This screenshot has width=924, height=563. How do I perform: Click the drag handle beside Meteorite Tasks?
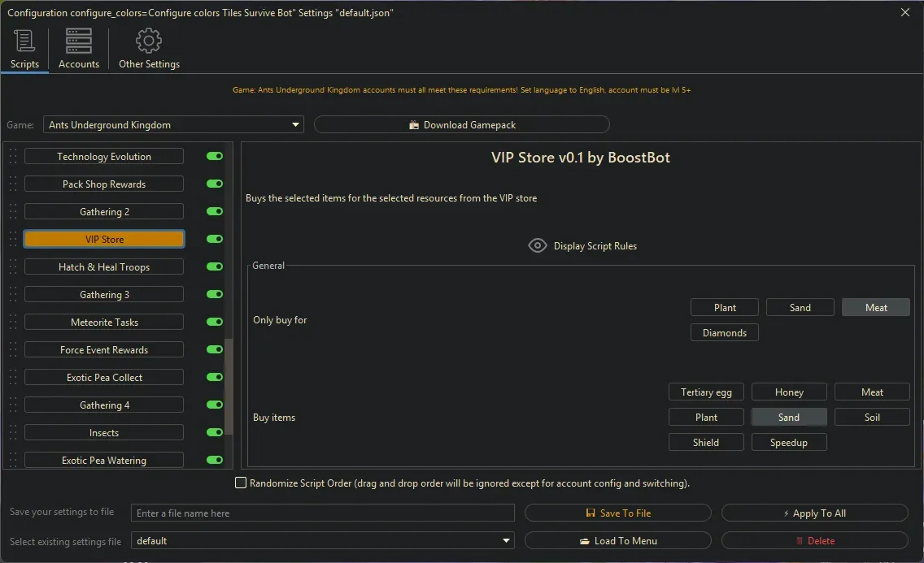(13, 322)
